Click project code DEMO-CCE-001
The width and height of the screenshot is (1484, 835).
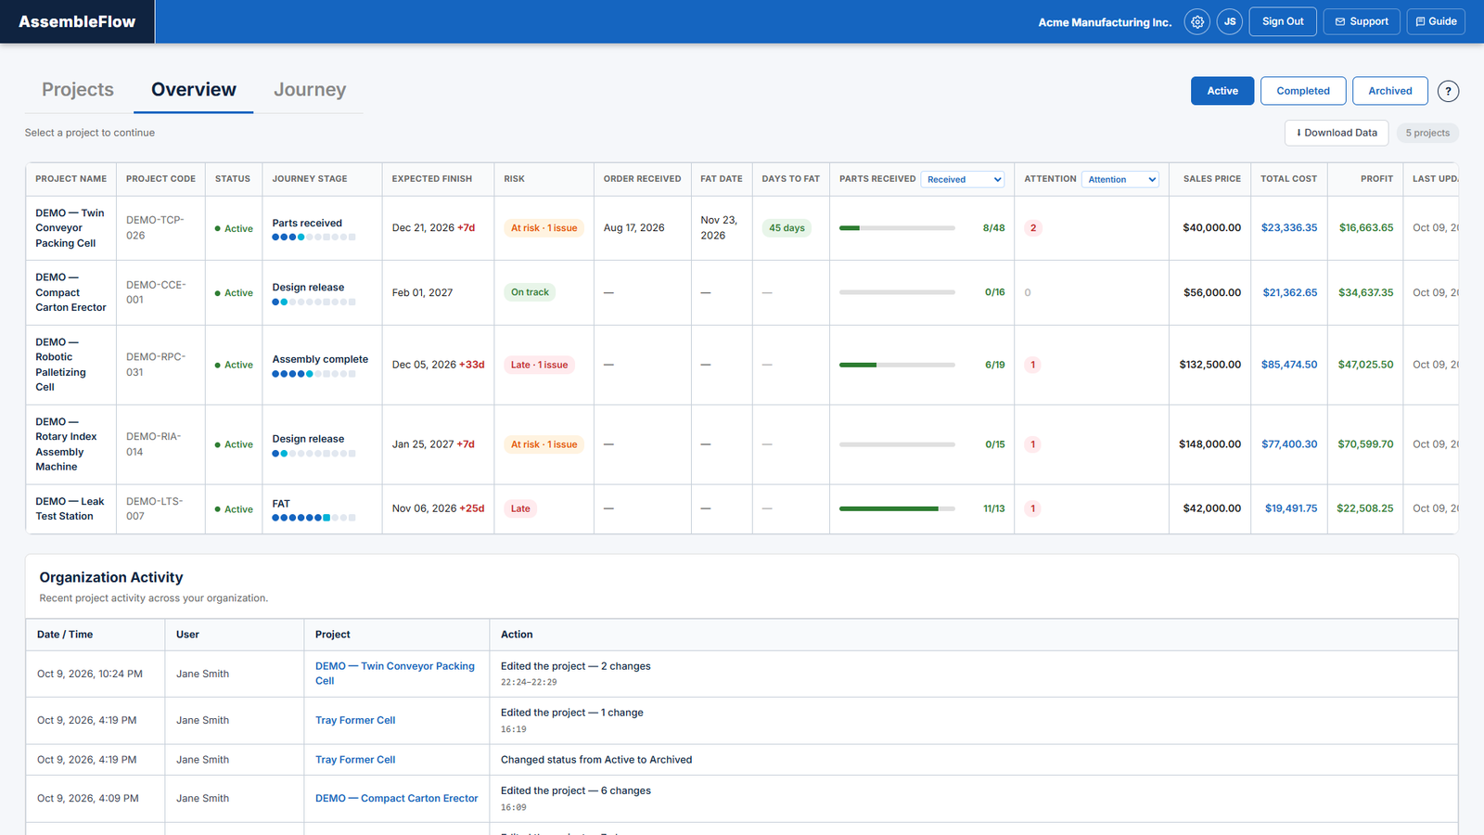click(156, 292)
